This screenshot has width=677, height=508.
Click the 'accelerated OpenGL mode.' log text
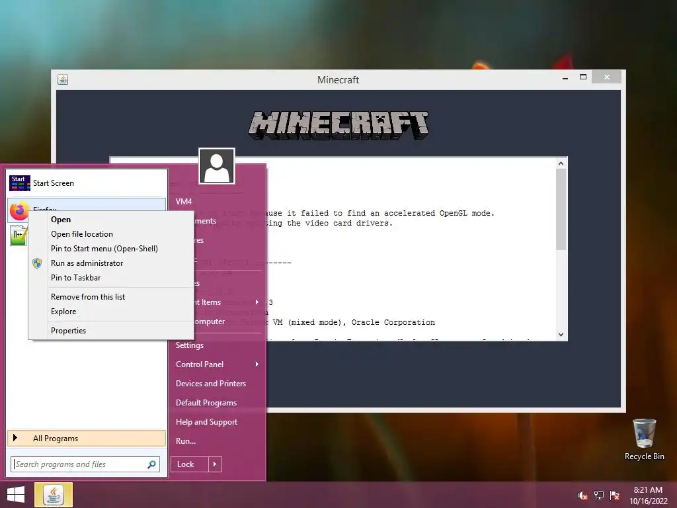click(439, 213)
